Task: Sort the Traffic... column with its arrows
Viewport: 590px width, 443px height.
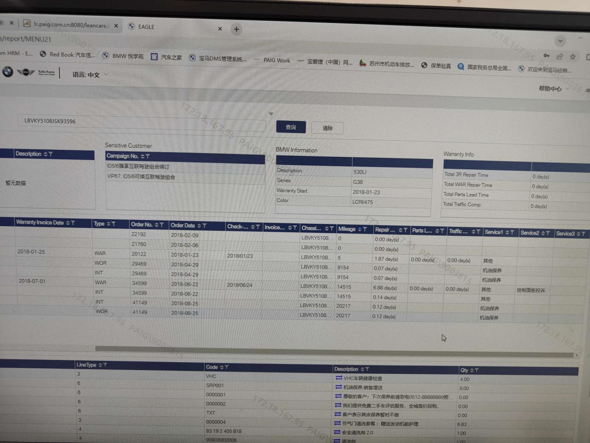Action: click(x=473, y=231)
